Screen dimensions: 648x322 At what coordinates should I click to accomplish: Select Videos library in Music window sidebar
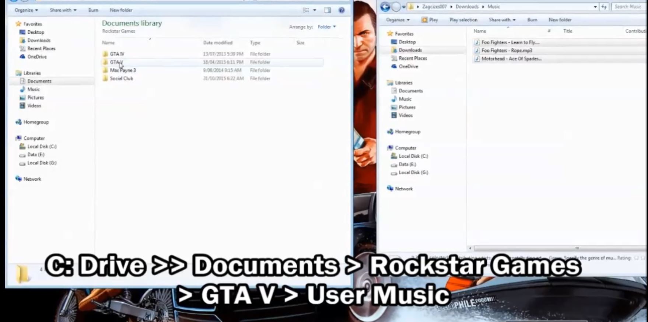pyautogui.click(x=402, y=115)
